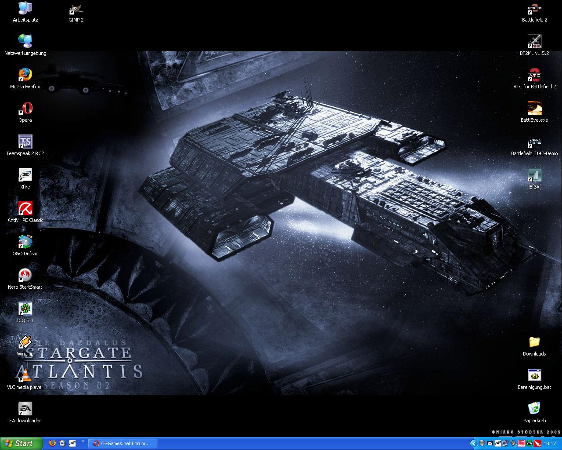Select the ICQ 5.1 desktop icon
562x450 pixels.
25,313
